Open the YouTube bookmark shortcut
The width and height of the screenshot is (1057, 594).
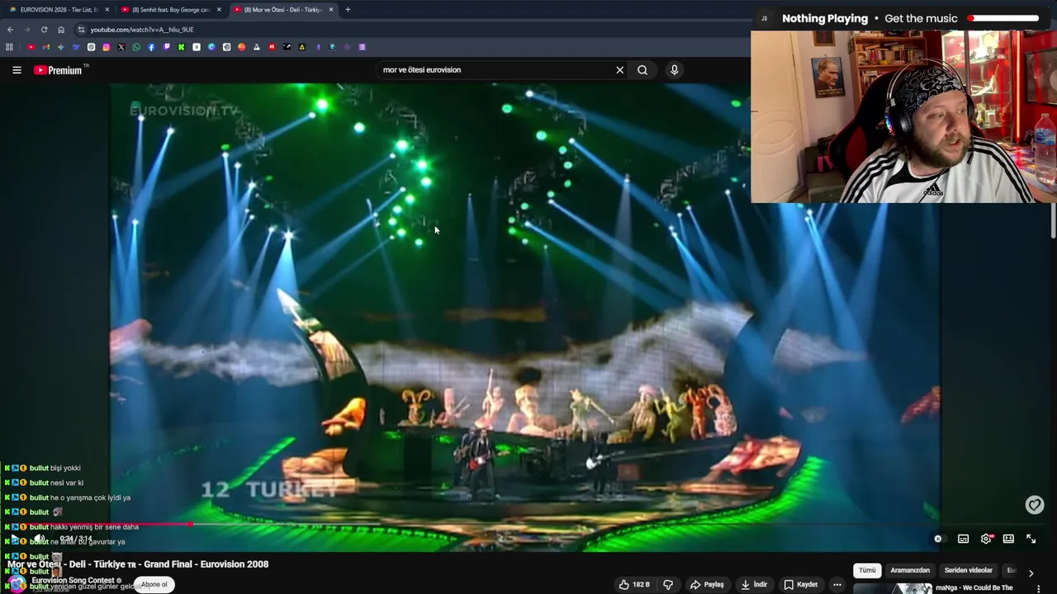pos(31,47)
